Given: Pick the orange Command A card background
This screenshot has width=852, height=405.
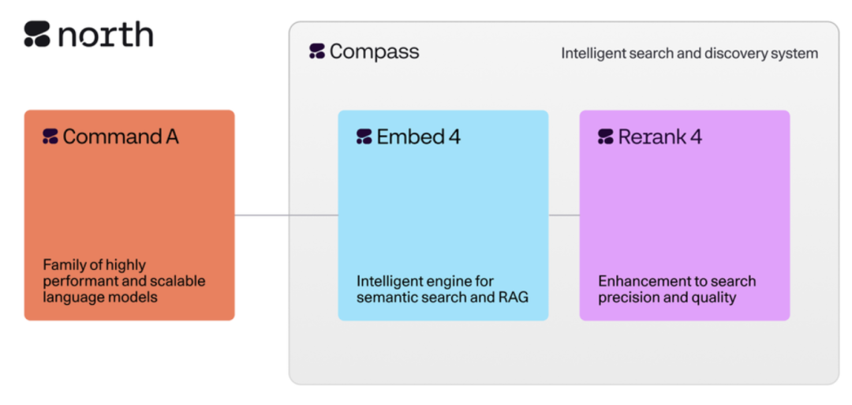Looking at the screenshot, I should click(129, 205).
